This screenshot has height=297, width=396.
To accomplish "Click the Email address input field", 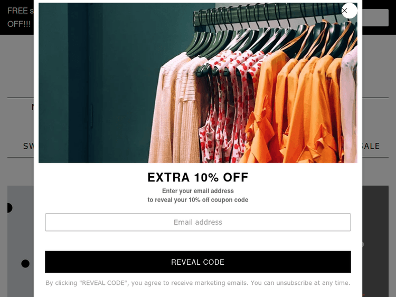I will pos(198,222).
